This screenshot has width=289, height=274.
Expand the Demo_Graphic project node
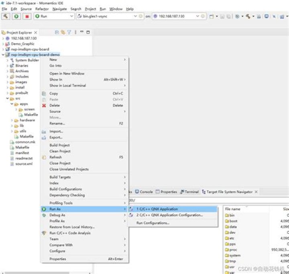(3, 44)
